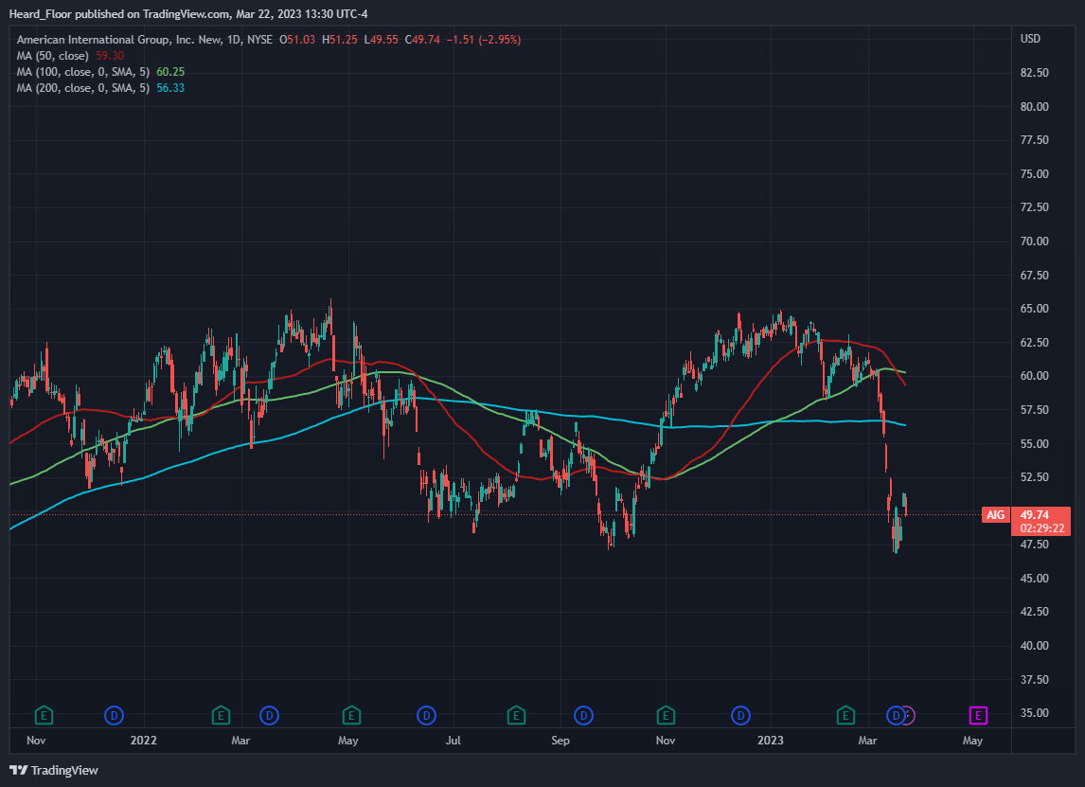Click the 82.50 price axis label
The width and height of the screenshot is (1085, 787).
(x=1035, y=73)
